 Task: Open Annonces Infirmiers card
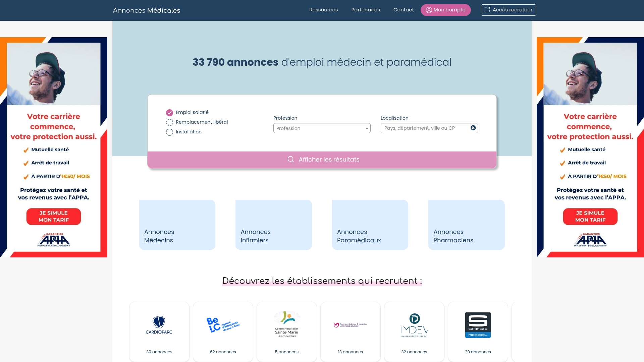(274, 225)
